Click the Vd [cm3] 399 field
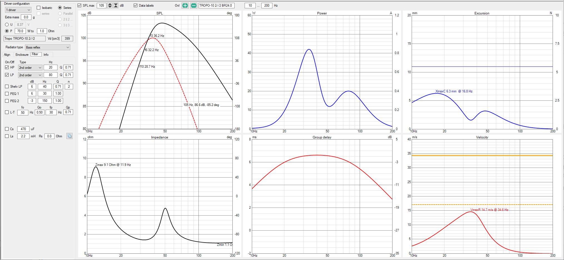Image resolution: width=564 pixels, height=260 pixels. (67, 39)
